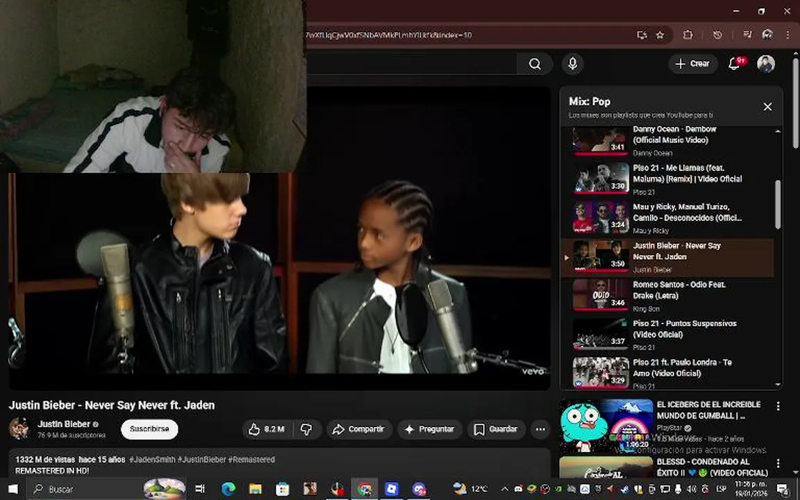Click the Windows taskbar Buscar search box
This screenshot has width=800, height=500.
107,489
